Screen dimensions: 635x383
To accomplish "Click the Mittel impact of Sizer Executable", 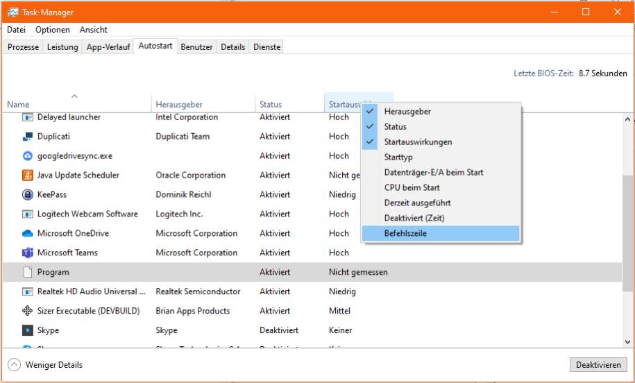I will 339,311.
